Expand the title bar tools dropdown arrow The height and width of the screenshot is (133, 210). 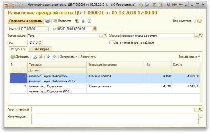pos(186,5)
